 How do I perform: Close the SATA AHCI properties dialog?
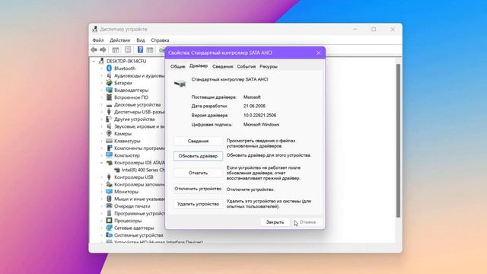pyautogui.click(x=319, y=53)
